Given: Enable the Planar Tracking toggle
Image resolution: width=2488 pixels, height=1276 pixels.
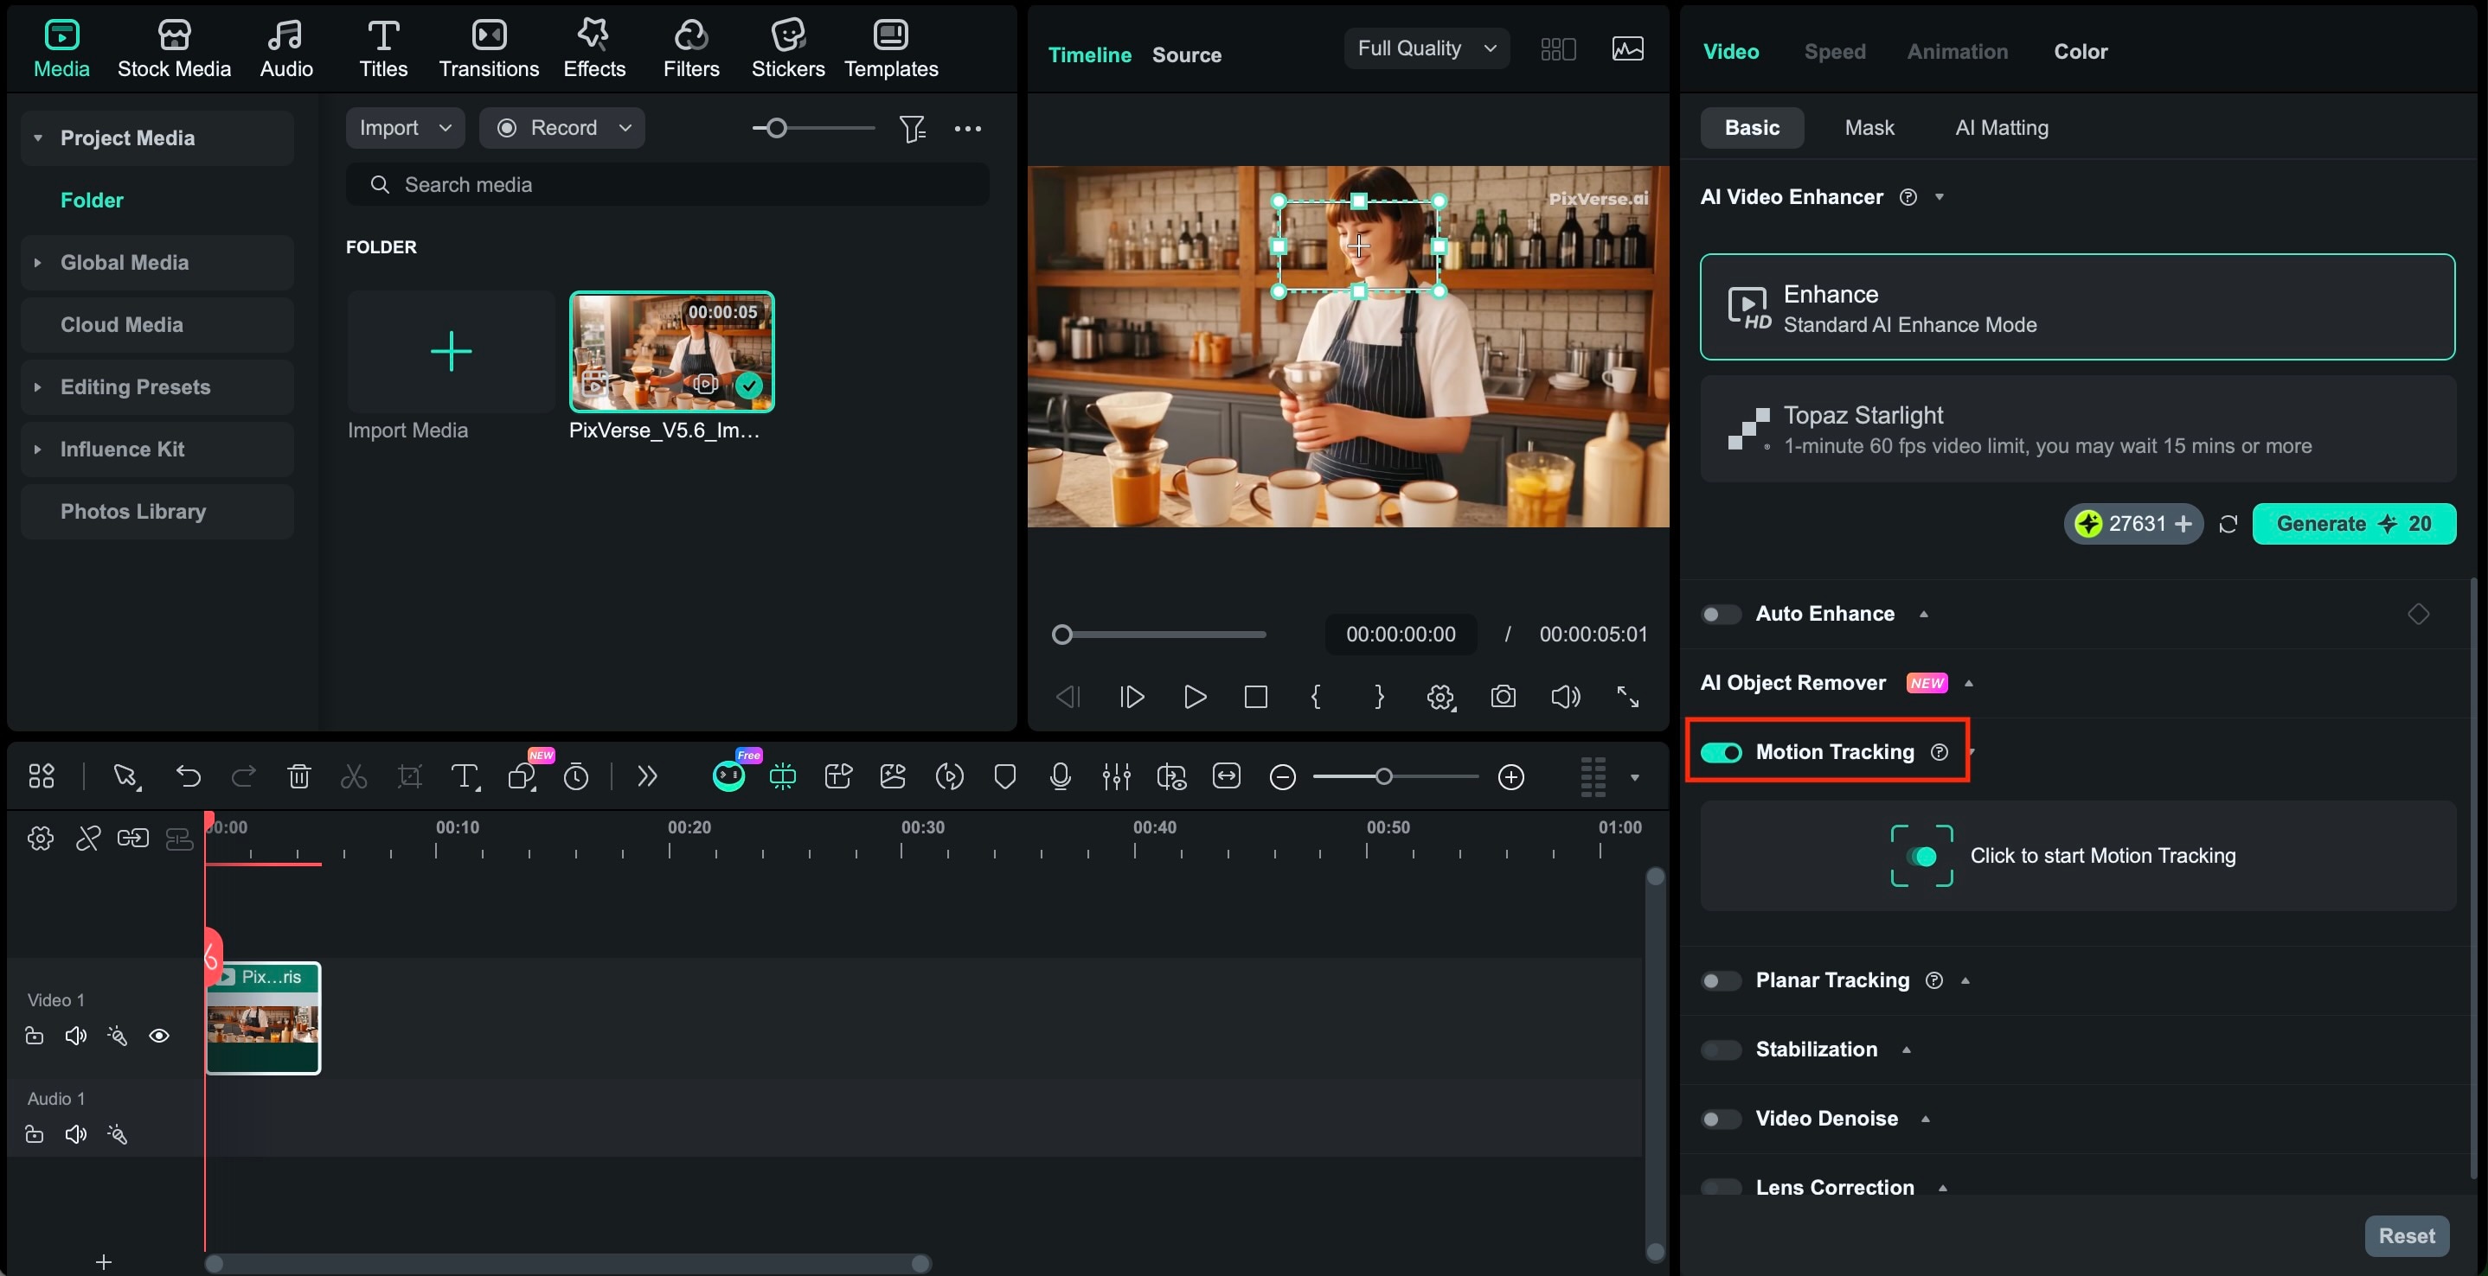Looking at the screenshot, I should coord(1719,980).
